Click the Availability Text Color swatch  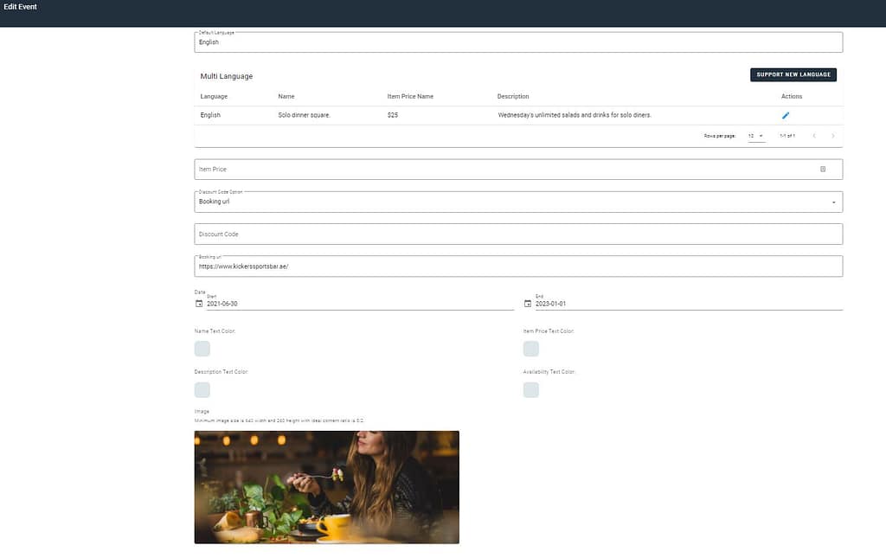point(531,390)
